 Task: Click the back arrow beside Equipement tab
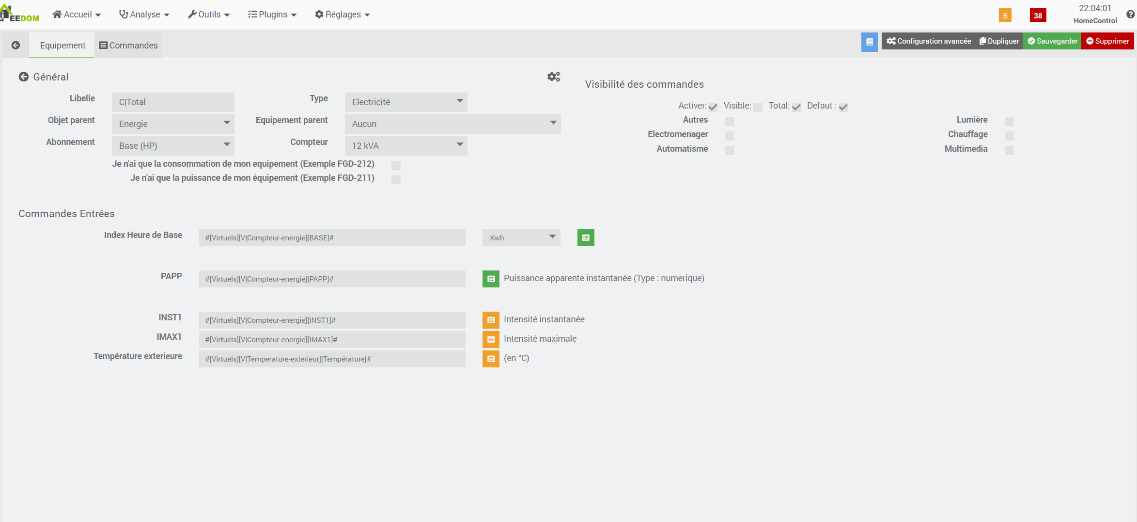[16, 45]
